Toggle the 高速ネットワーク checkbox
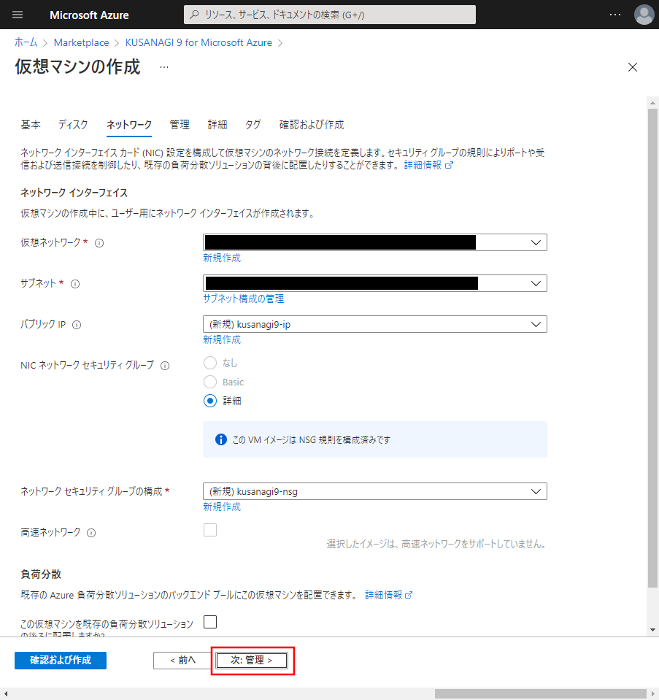 (210, 530)
